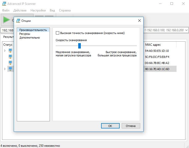This screenshot has width=189, height=148.
Task: Click the Опции dialog title icon
Action: pyautogui.click(x=18, y=21)
